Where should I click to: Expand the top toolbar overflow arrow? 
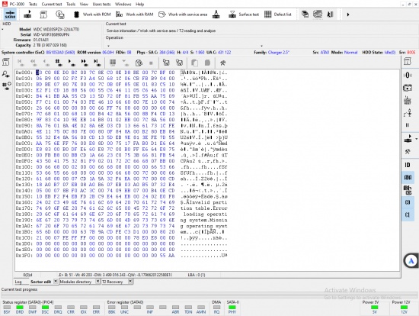tap(348, 15)
